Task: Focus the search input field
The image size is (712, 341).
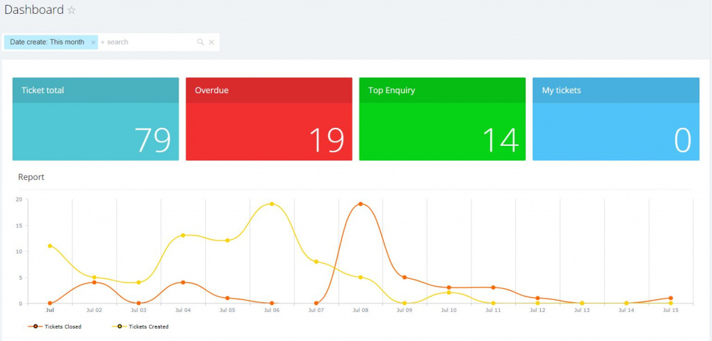Action: pyautogui.click(x=146, y=42)
